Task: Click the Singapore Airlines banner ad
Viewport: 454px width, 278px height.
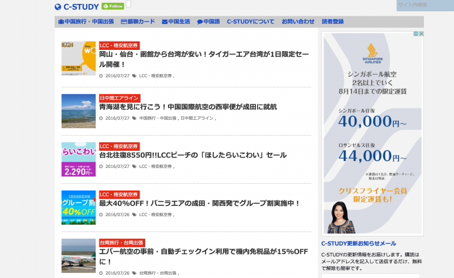Action: click(373, 134)
